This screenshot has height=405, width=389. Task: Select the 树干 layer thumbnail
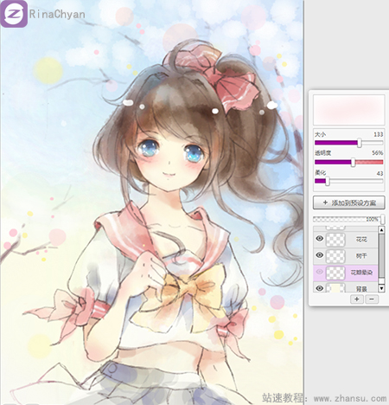(x=335, y=256)
